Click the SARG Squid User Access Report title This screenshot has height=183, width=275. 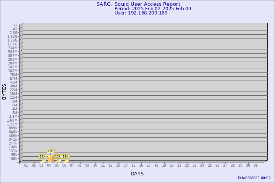pos(138,4)
